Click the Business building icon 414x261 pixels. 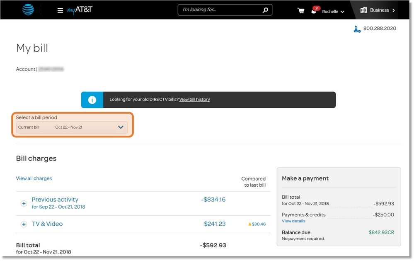point(363,10)
